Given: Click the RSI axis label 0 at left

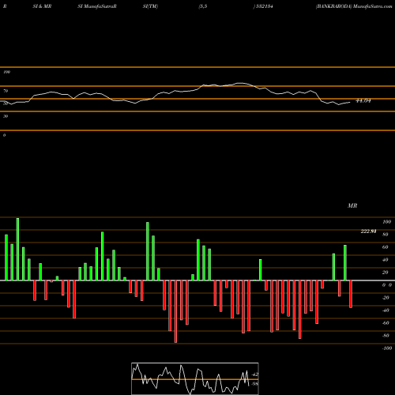Looking at the screenshot, I should pos(4,135).
